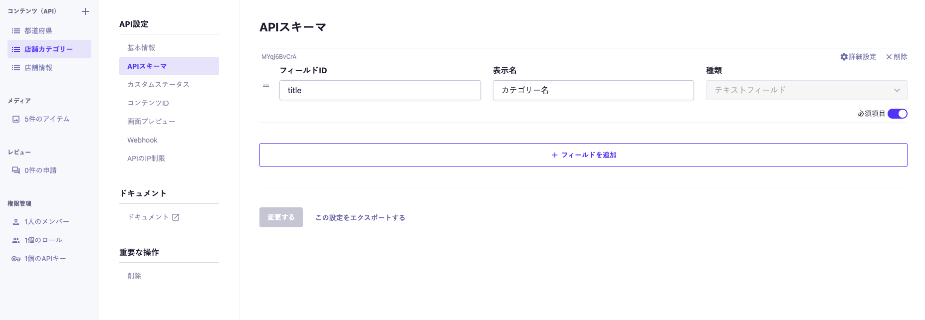925x320 pixels.
Task: Click the external link icon next to ドキュメント
Action: pos(176,217)
